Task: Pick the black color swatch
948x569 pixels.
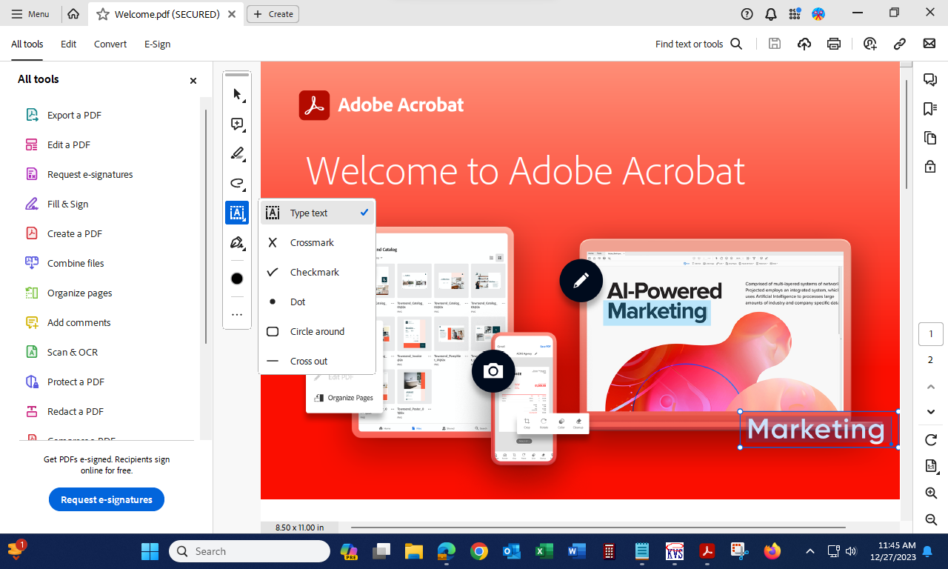Action: pyautogui.click(x=237, y=279)
